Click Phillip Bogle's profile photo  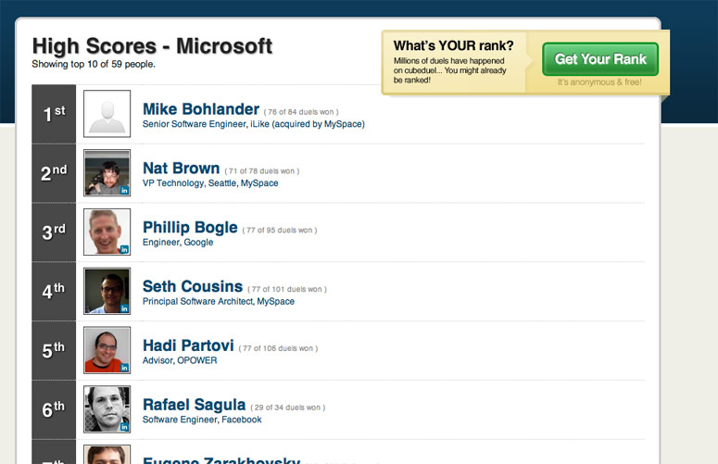[x=107, y=232]
